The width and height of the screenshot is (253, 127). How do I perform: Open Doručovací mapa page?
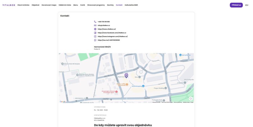point(49,5)
